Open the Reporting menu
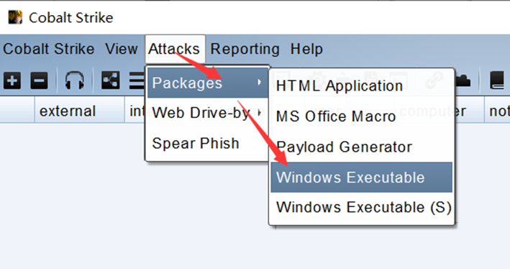 (245, 49)
